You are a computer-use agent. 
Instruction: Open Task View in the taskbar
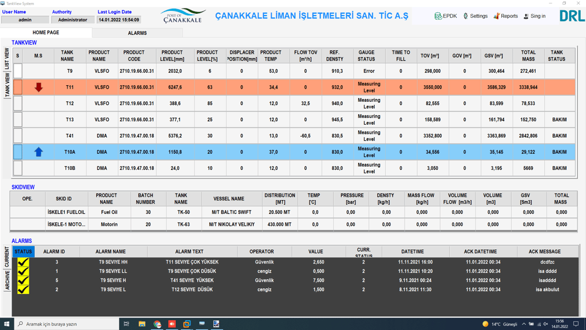pos(126,324)
